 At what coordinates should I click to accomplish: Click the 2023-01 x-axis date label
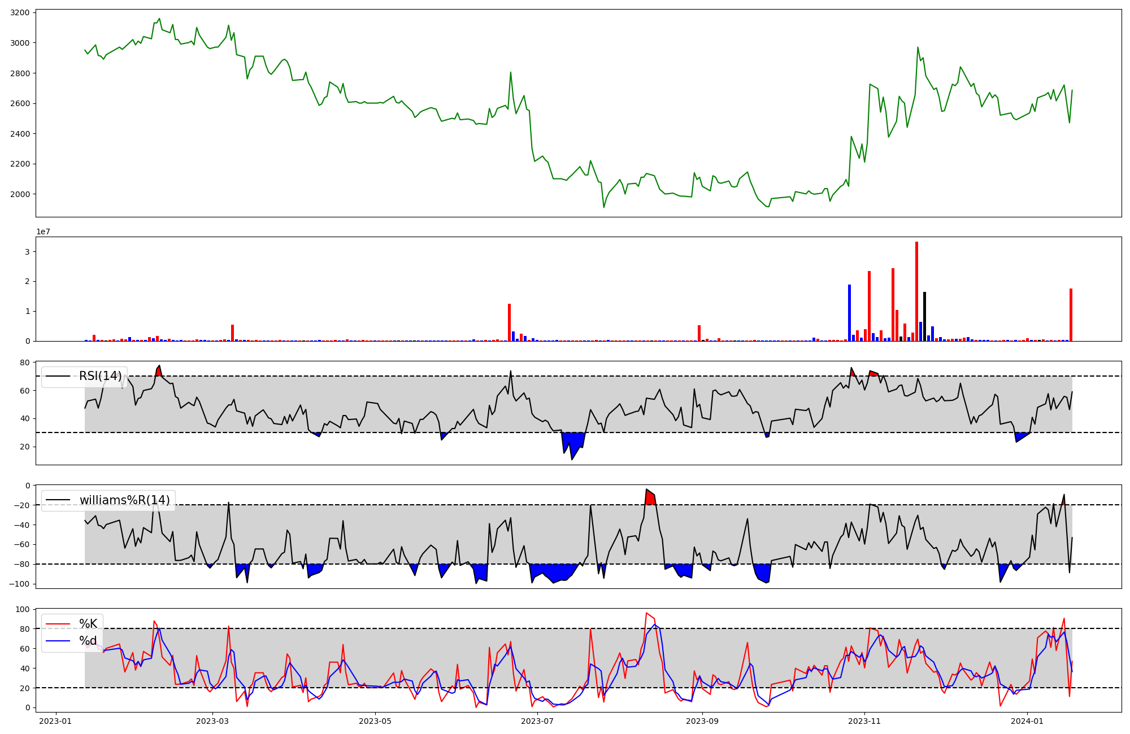click(x=55, y=721)
